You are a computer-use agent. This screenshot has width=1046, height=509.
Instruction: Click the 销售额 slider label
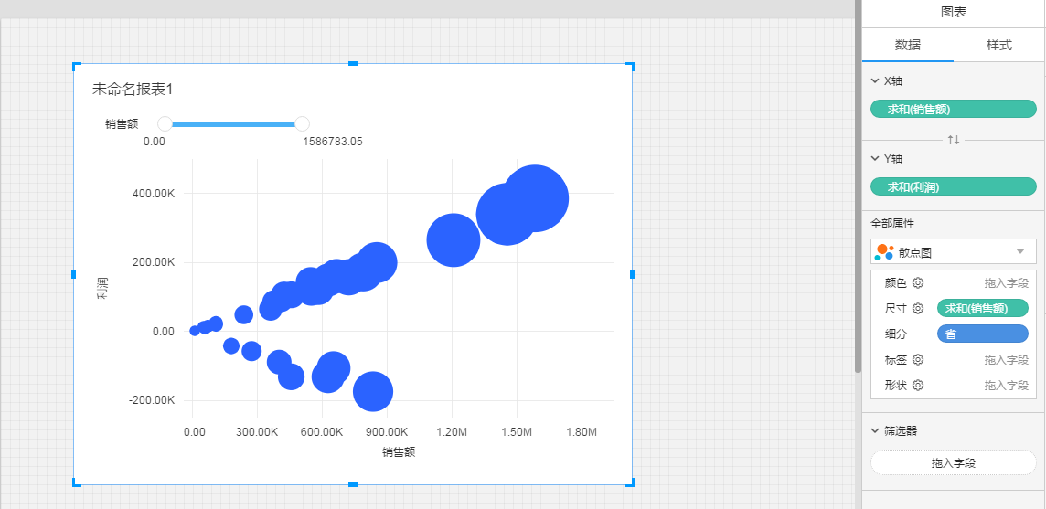(122, 124)
